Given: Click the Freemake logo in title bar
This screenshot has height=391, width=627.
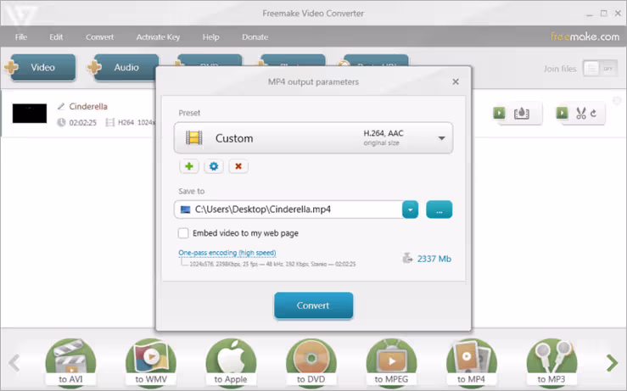Looking at the screenshot, I should [x=20, y=14].
